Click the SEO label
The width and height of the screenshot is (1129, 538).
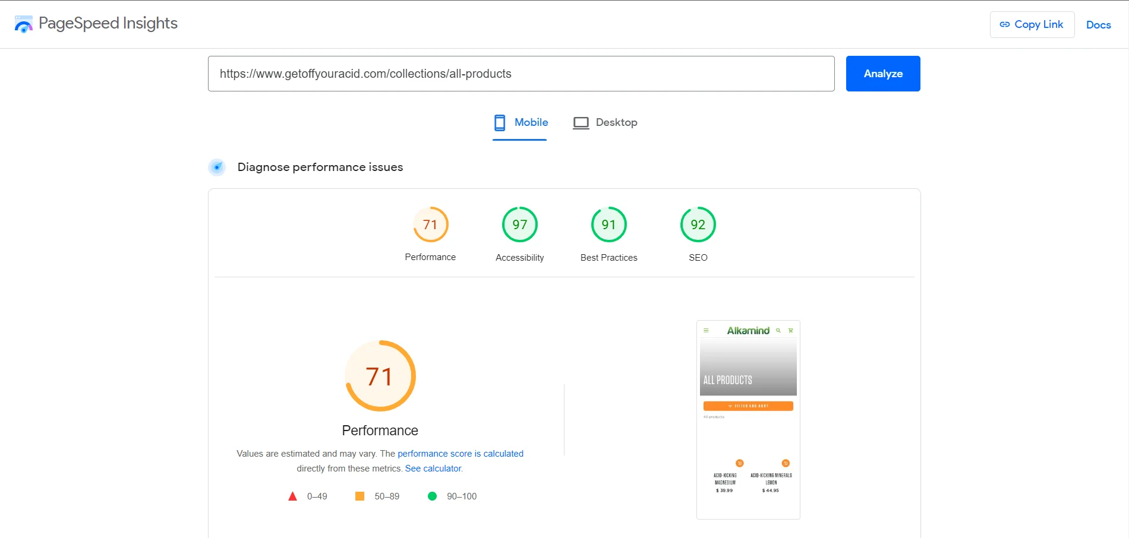tap(698, 258)
